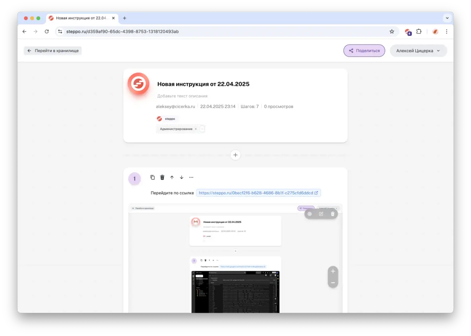The width and height of the screenshot is (471, 336).
Task: Delete the screenshot using its trash icon
Action: point(332,213)
